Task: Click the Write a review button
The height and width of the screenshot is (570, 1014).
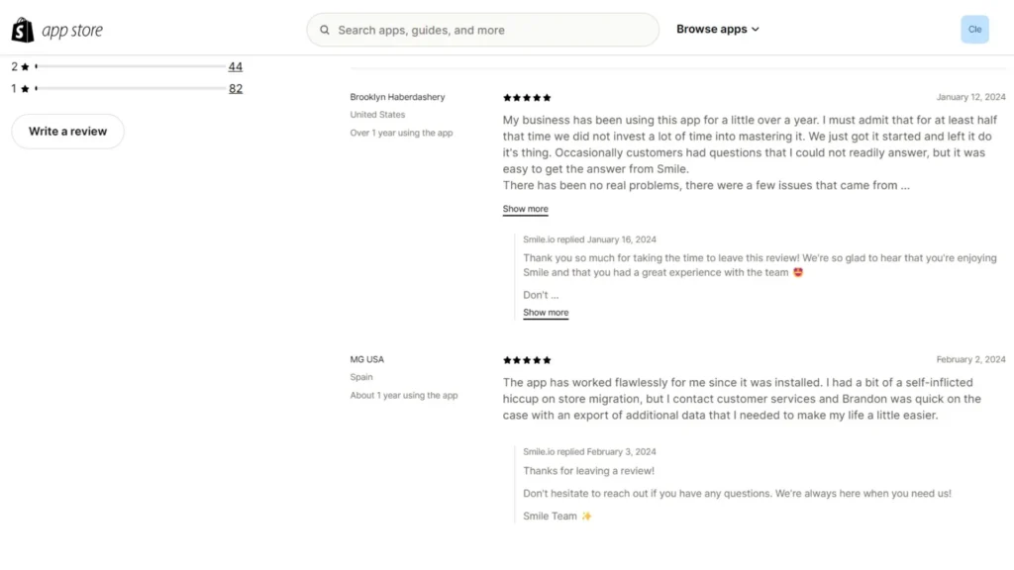Action: click(x=67, y=131)
